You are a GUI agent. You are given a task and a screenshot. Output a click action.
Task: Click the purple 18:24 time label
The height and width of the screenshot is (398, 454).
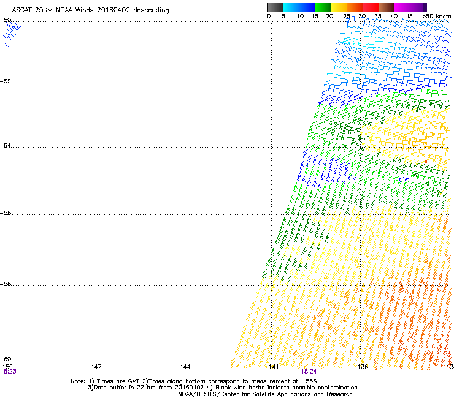pos(309,372)
